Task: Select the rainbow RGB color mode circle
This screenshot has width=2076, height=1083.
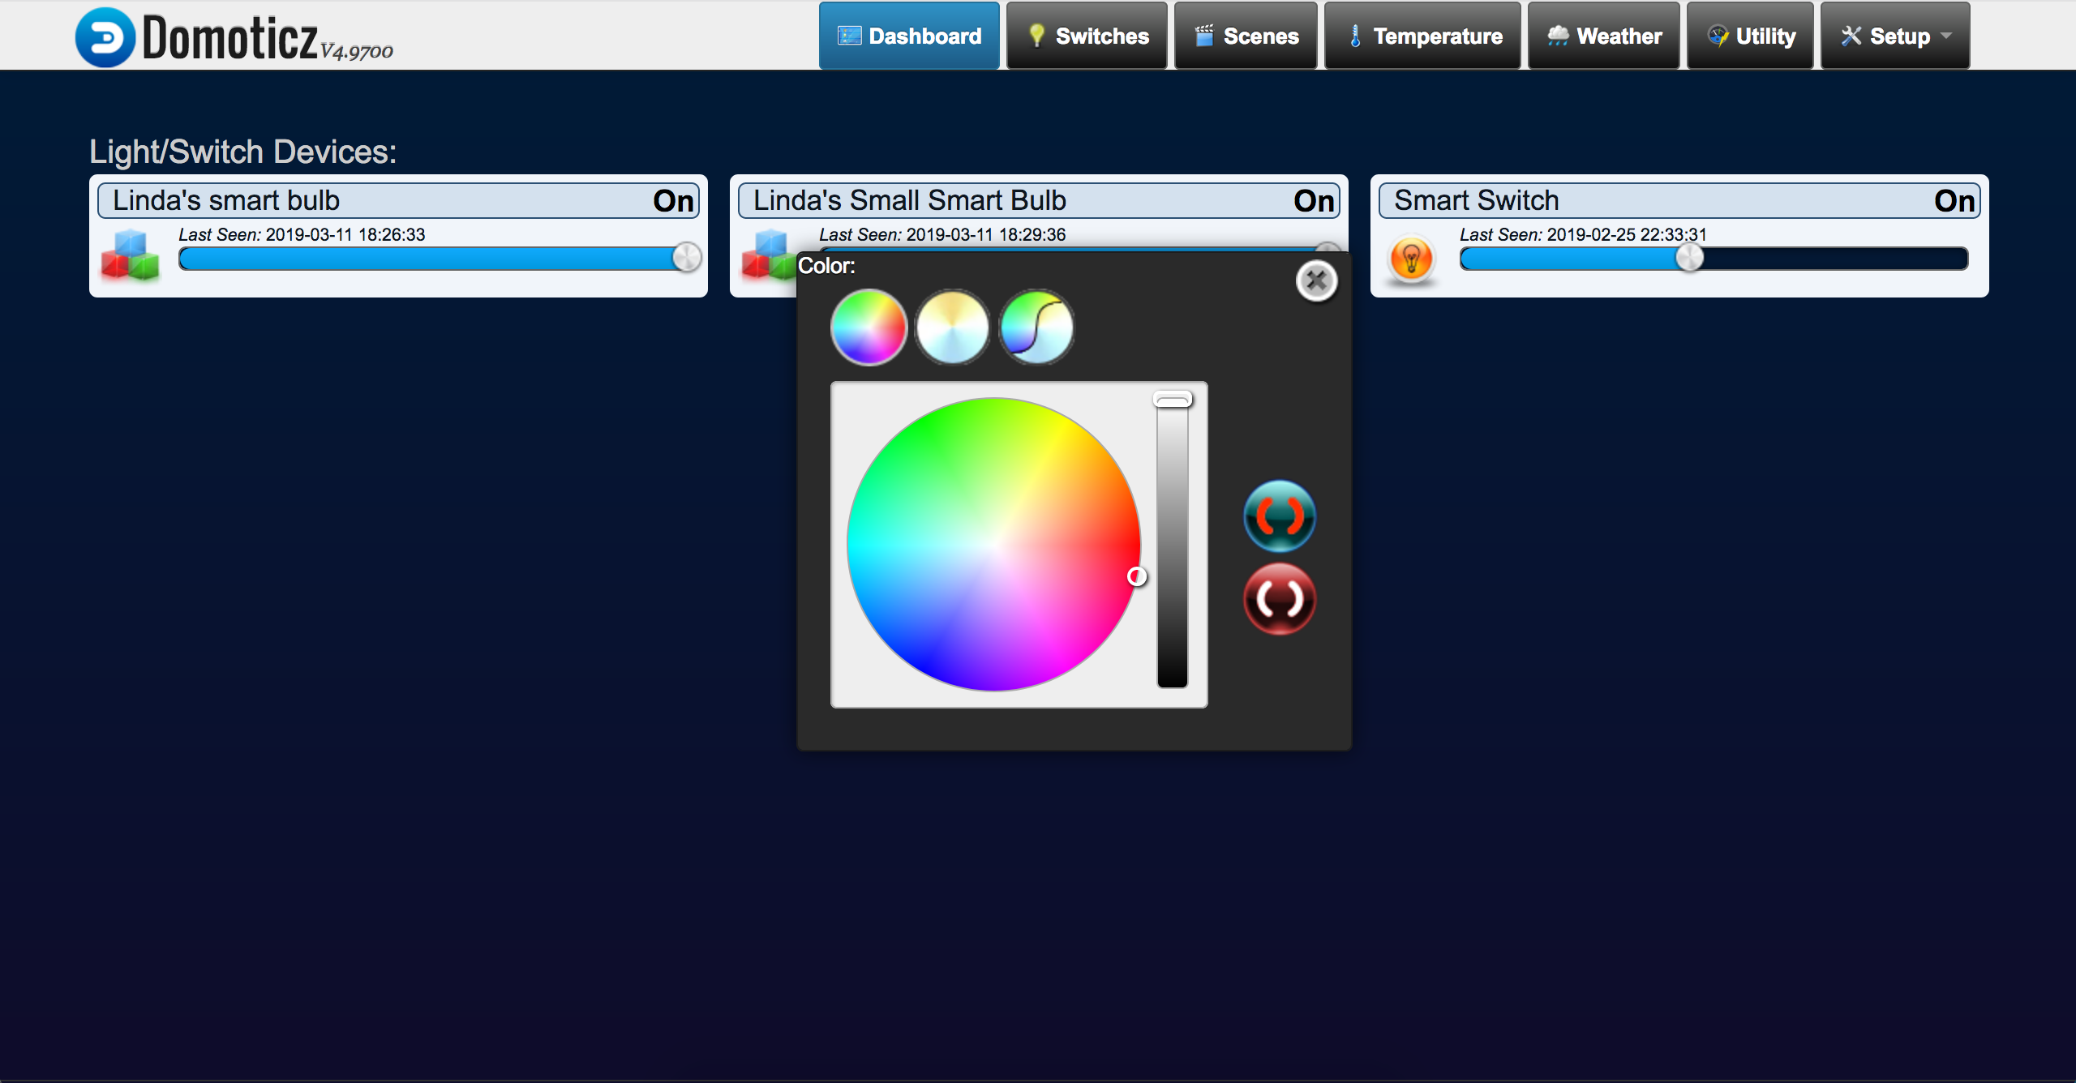Action: coord(869,327)
